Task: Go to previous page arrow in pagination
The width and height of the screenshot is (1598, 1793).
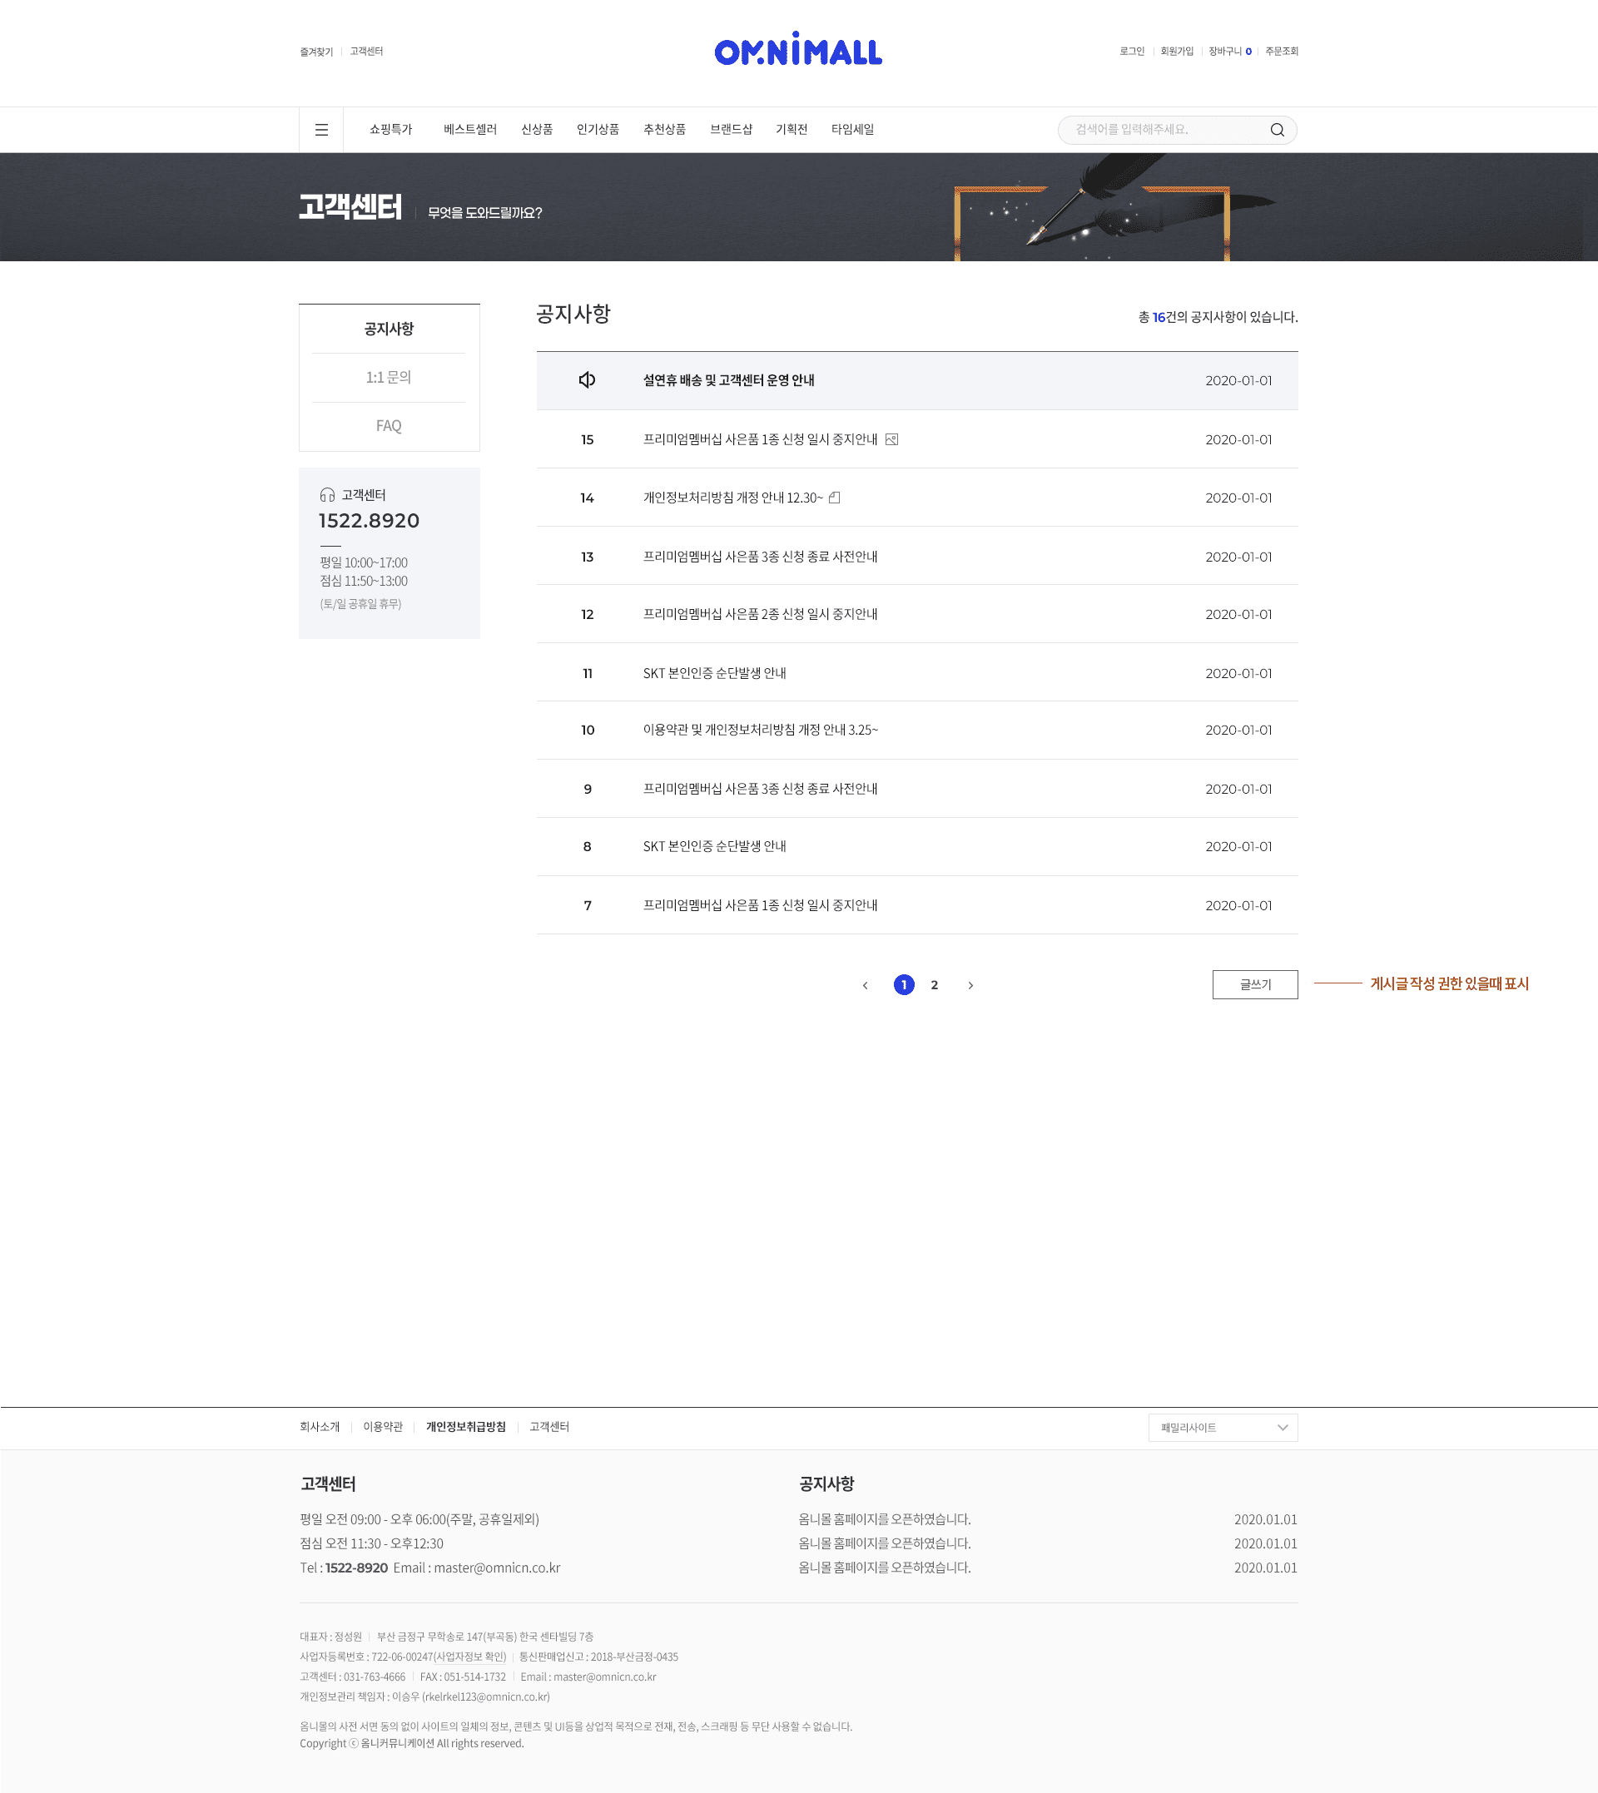Action: tap(865, 985)
